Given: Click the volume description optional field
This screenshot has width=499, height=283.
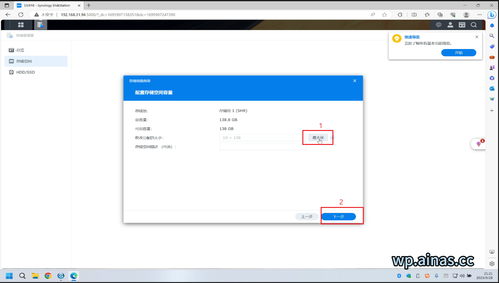Looking at the screenshot, I should coord(263,147).
